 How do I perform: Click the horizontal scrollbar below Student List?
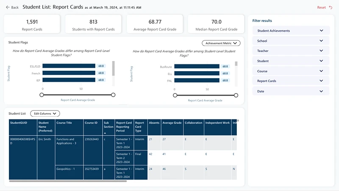[68, 181]
